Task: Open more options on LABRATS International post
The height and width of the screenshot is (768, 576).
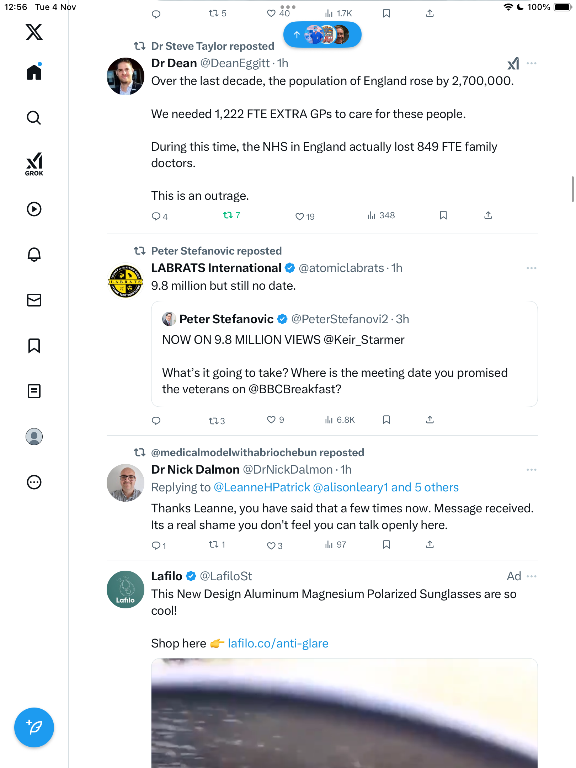Action: pos(532,268)
